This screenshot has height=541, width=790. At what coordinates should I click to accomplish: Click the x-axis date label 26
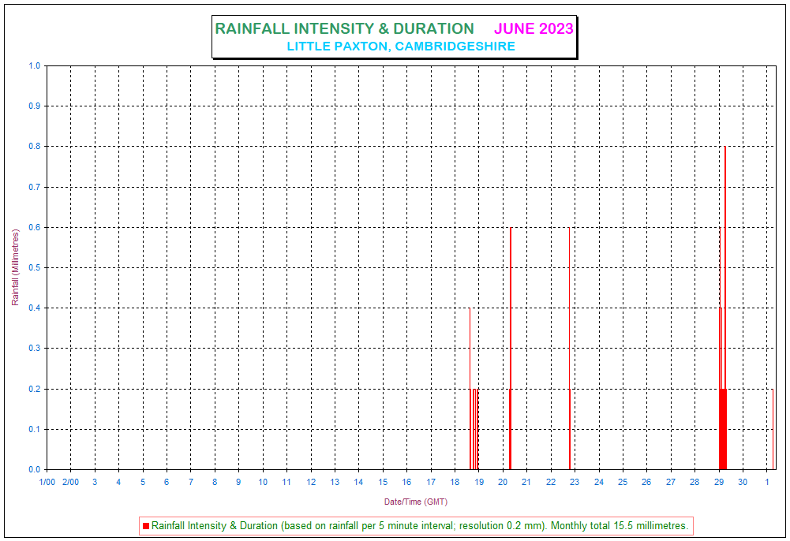pos(647,482)
